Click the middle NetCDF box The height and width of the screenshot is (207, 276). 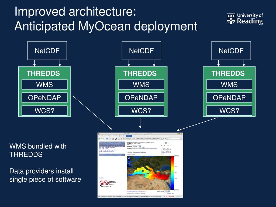tap(141, 51)
